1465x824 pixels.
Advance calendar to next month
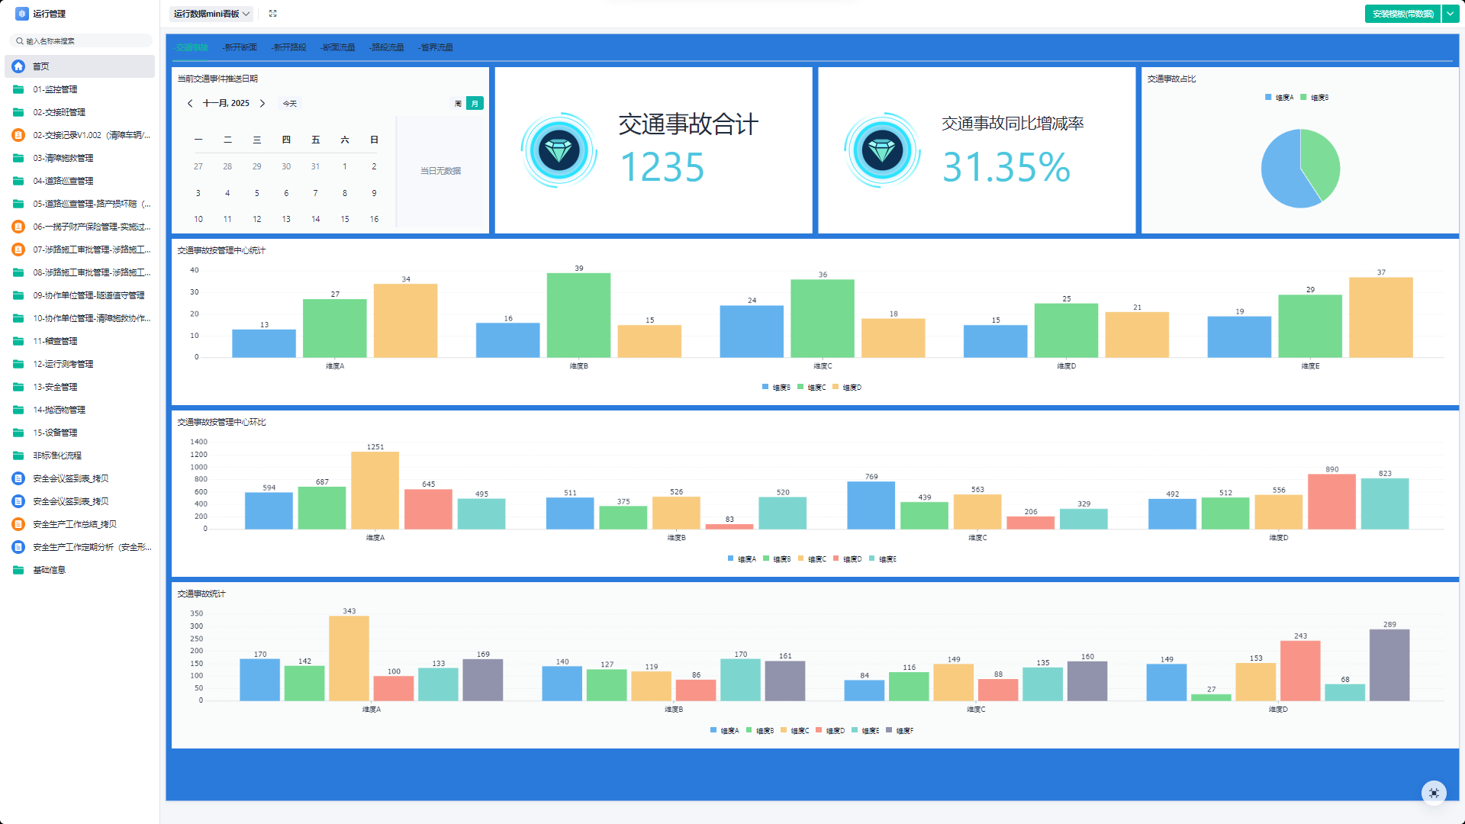(x=262, y=103)
